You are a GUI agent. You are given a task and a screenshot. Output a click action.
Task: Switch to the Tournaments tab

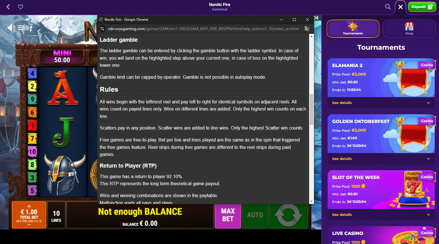click(x=353, y=29)
